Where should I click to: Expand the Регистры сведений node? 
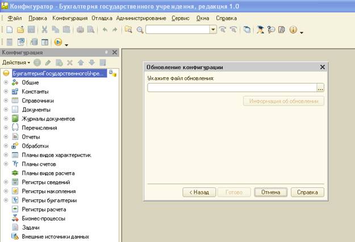(x=6, y=182)
